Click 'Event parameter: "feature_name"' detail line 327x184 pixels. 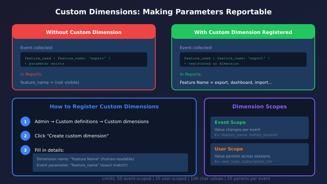82,165
